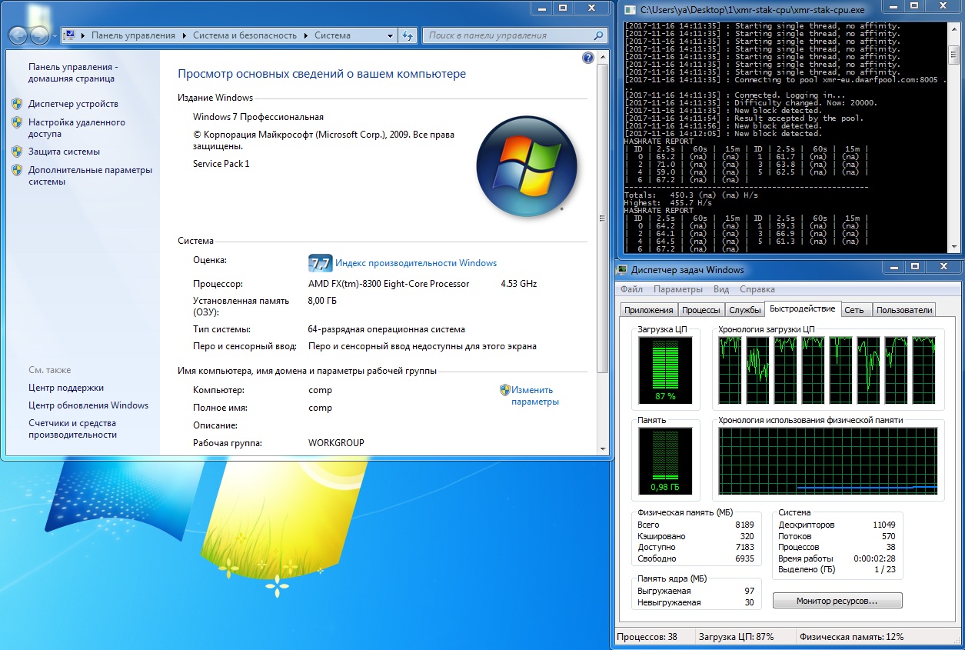965x650 pixels.
Task: Open the Справка menu in Task Manager
Action: tap(757, 289)
